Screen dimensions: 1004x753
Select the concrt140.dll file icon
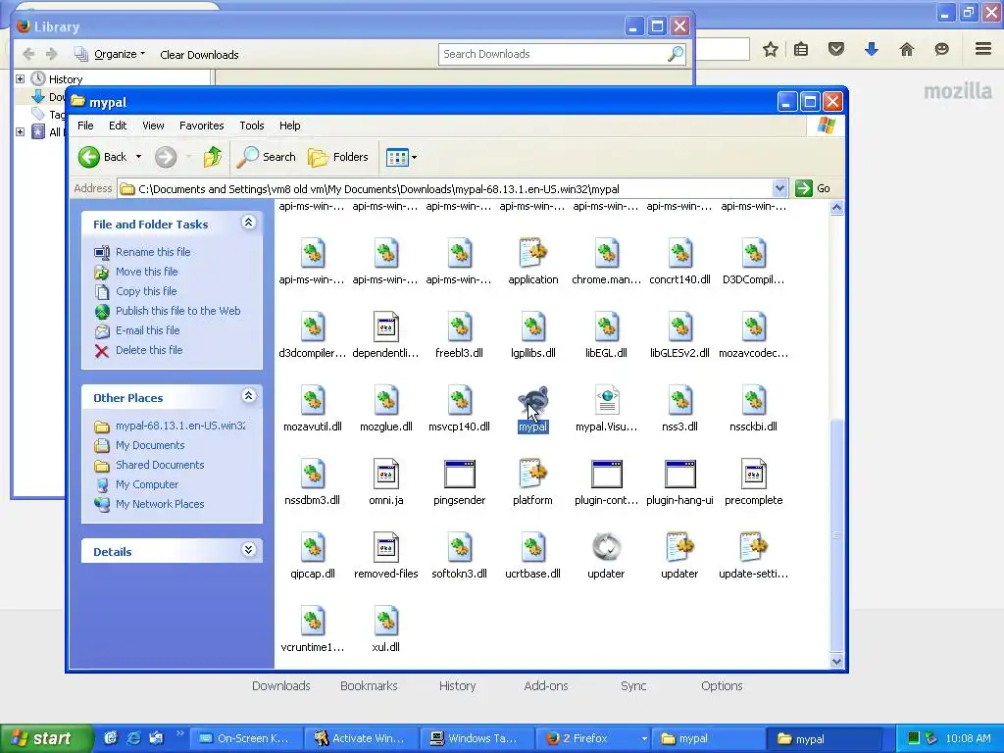pos(680,254)
